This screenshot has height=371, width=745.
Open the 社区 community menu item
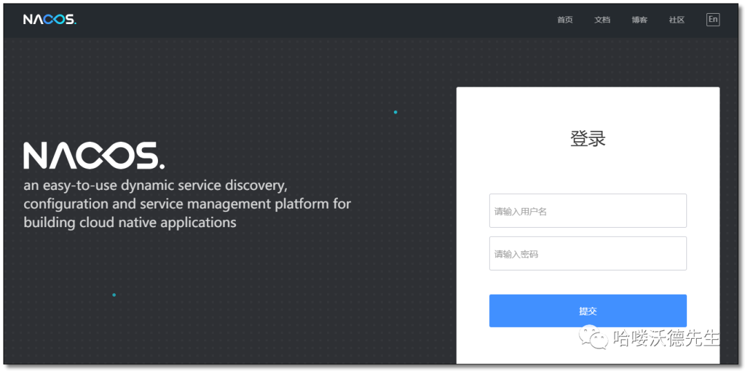677,20
